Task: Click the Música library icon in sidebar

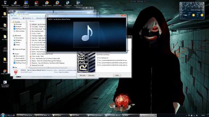Action: (14, 43)
